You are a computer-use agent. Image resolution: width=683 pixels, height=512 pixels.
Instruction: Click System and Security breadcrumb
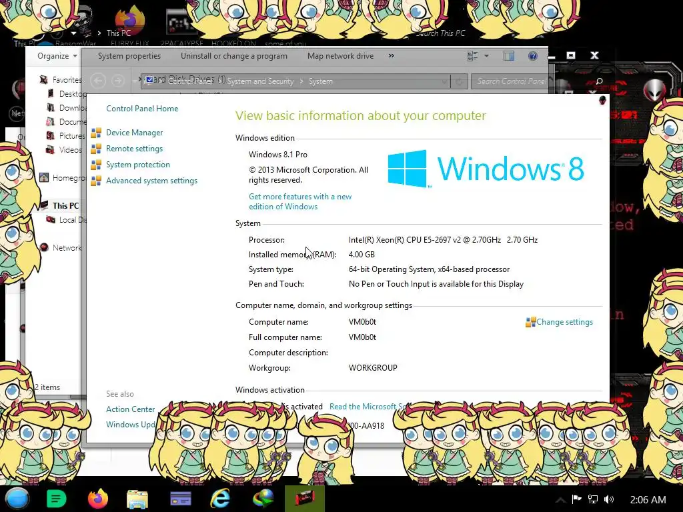261,81
